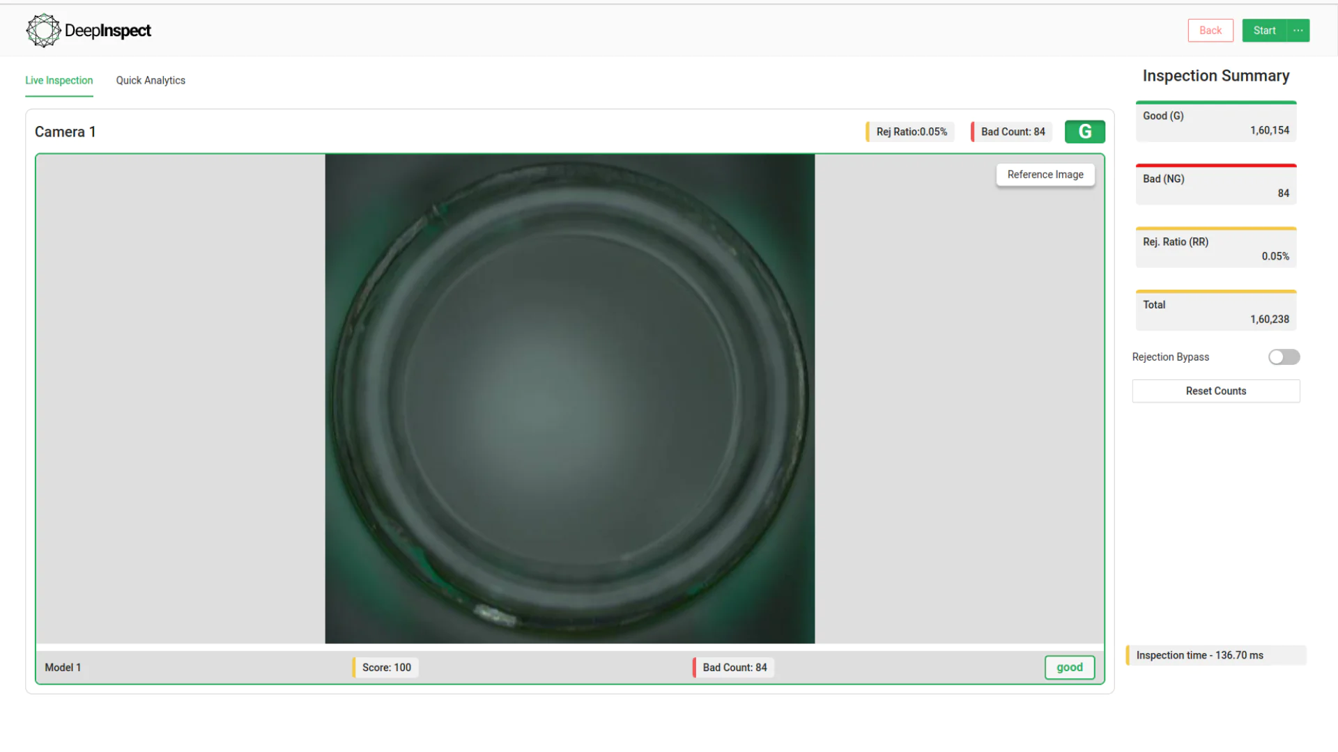Screen dimensions: 1338x752
Task: Click the Bad (NG) summary card
Action: (1215, 184)
